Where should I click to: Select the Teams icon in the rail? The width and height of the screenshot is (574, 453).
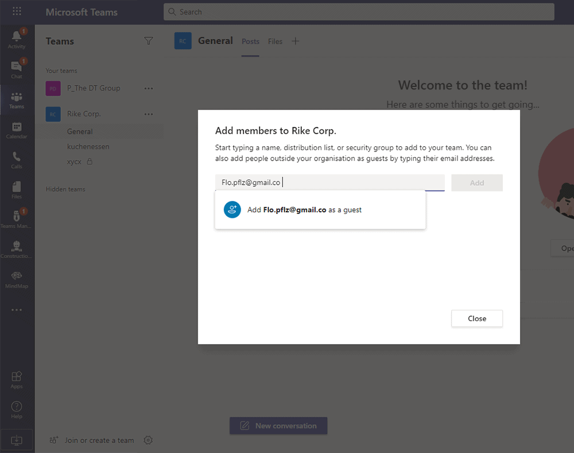tap(17, 100)
